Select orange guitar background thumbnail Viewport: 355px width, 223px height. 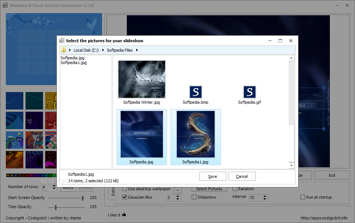pyautogui.click(x=15, y=160)
